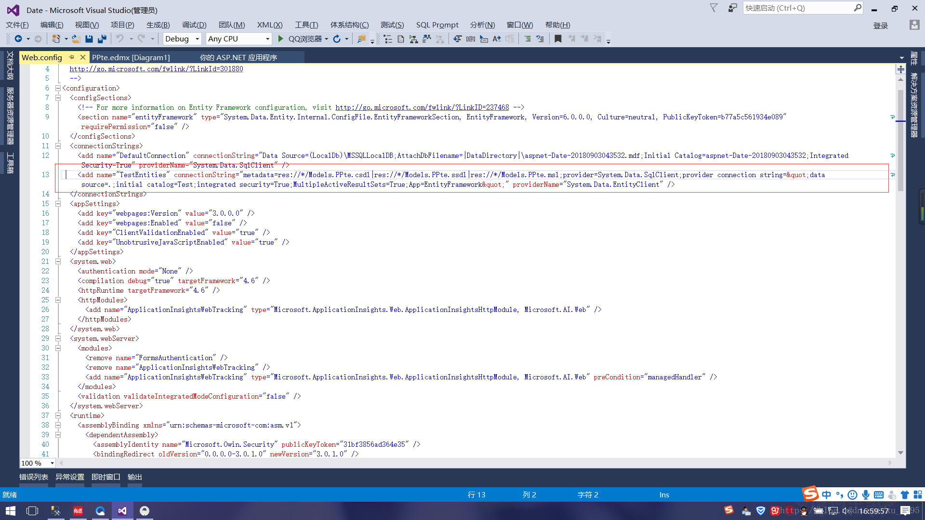Open the 异常设置 panel tab
Image resolution: width=925 pixels, height=520 pixels.
click(70, 477)
